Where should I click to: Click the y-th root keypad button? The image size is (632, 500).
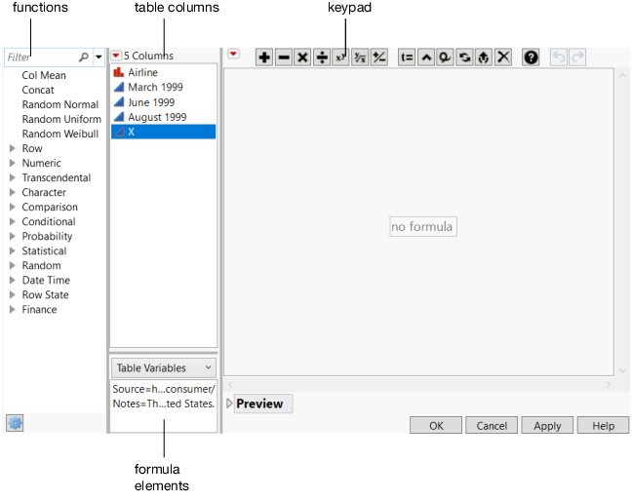point(360,58)
